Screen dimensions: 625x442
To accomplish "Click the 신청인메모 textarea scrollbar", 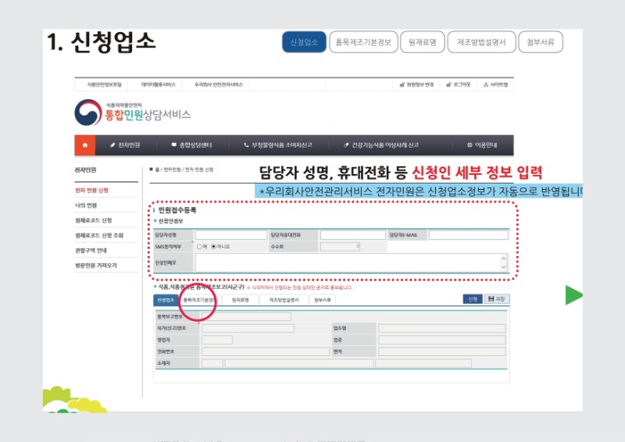I will (x=504, y=264).
